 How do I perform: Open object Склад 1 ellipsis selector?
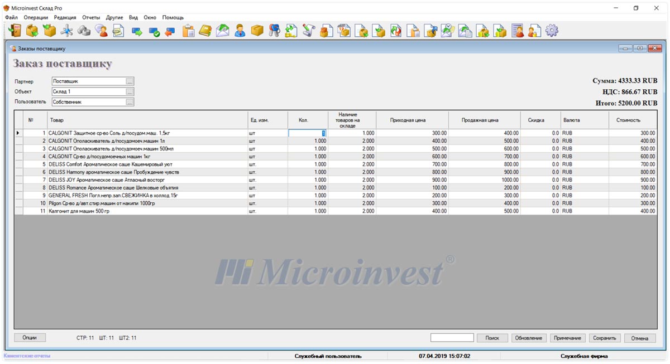(x=130, y=91)
